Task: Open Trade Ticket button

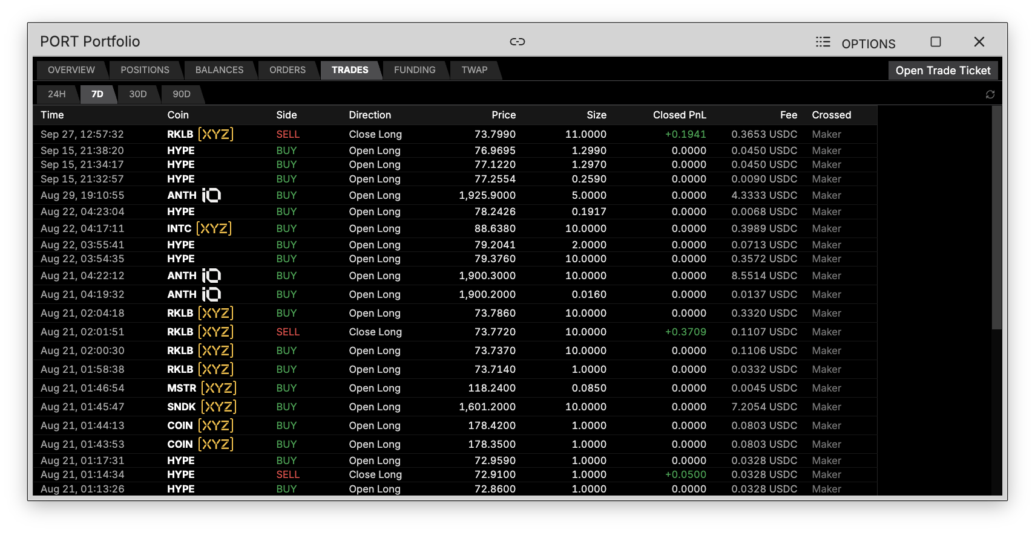Action: (x=943, y=70)
